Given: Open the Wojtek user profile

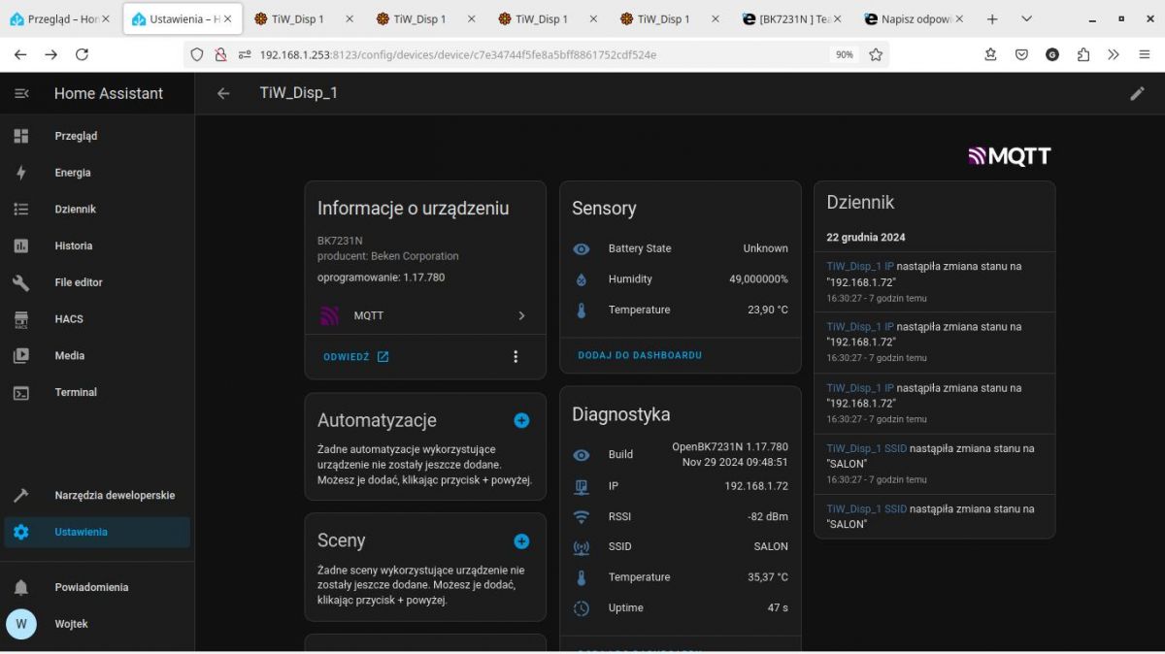Looking at the screenshot, I should tap(97, 624).
